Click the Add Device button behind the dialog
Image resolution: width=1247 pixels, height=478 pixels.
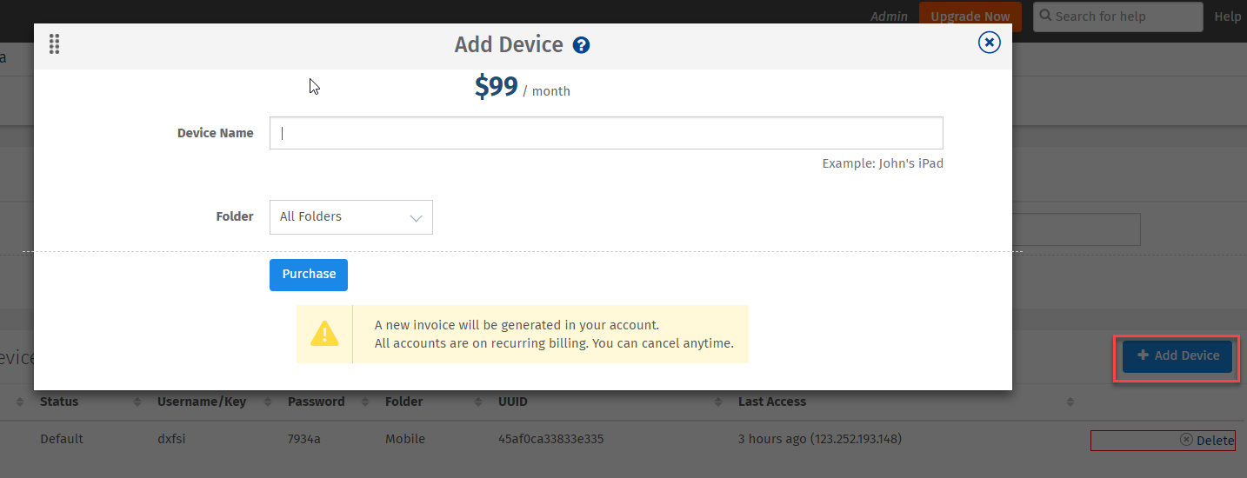coord(1177,355)
